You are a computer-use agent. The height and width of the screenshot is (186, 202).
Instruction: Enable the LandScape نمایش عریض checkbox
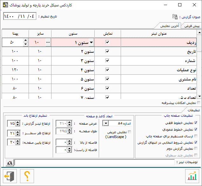click(x=130, y=132)
